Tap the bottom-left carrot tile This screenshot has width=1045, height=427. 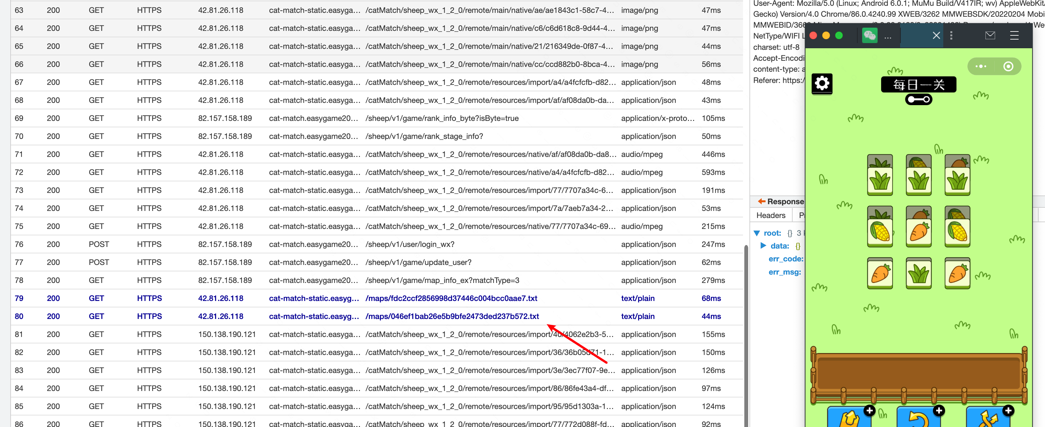tap(880, 273)
